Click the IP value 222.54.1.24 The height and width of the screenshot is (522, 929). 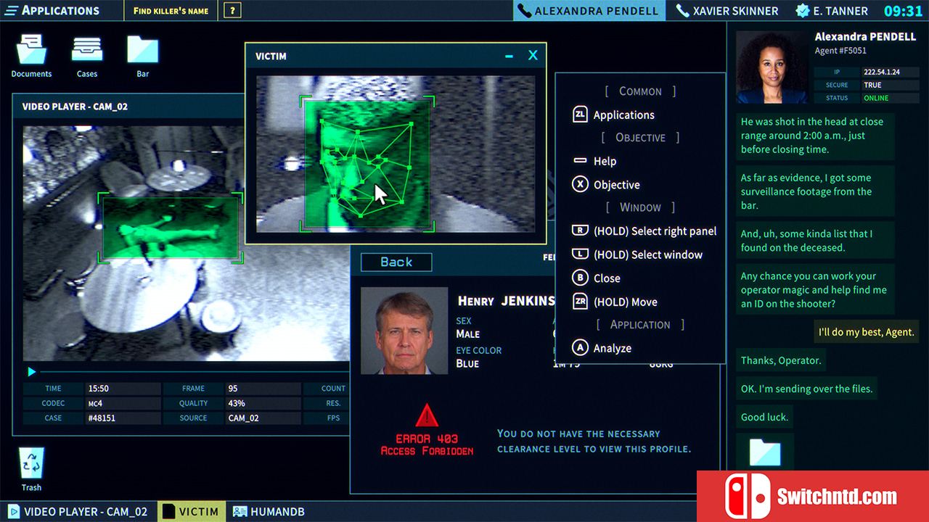pos(890,72)
